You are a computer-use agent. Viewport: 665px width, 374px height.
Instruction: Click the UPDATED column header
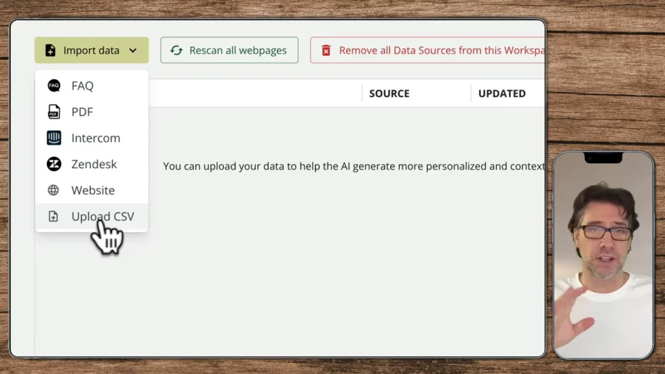[501, 94]
